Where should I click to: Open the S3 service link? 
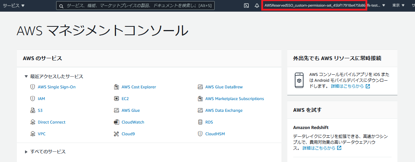click(40, 110)
